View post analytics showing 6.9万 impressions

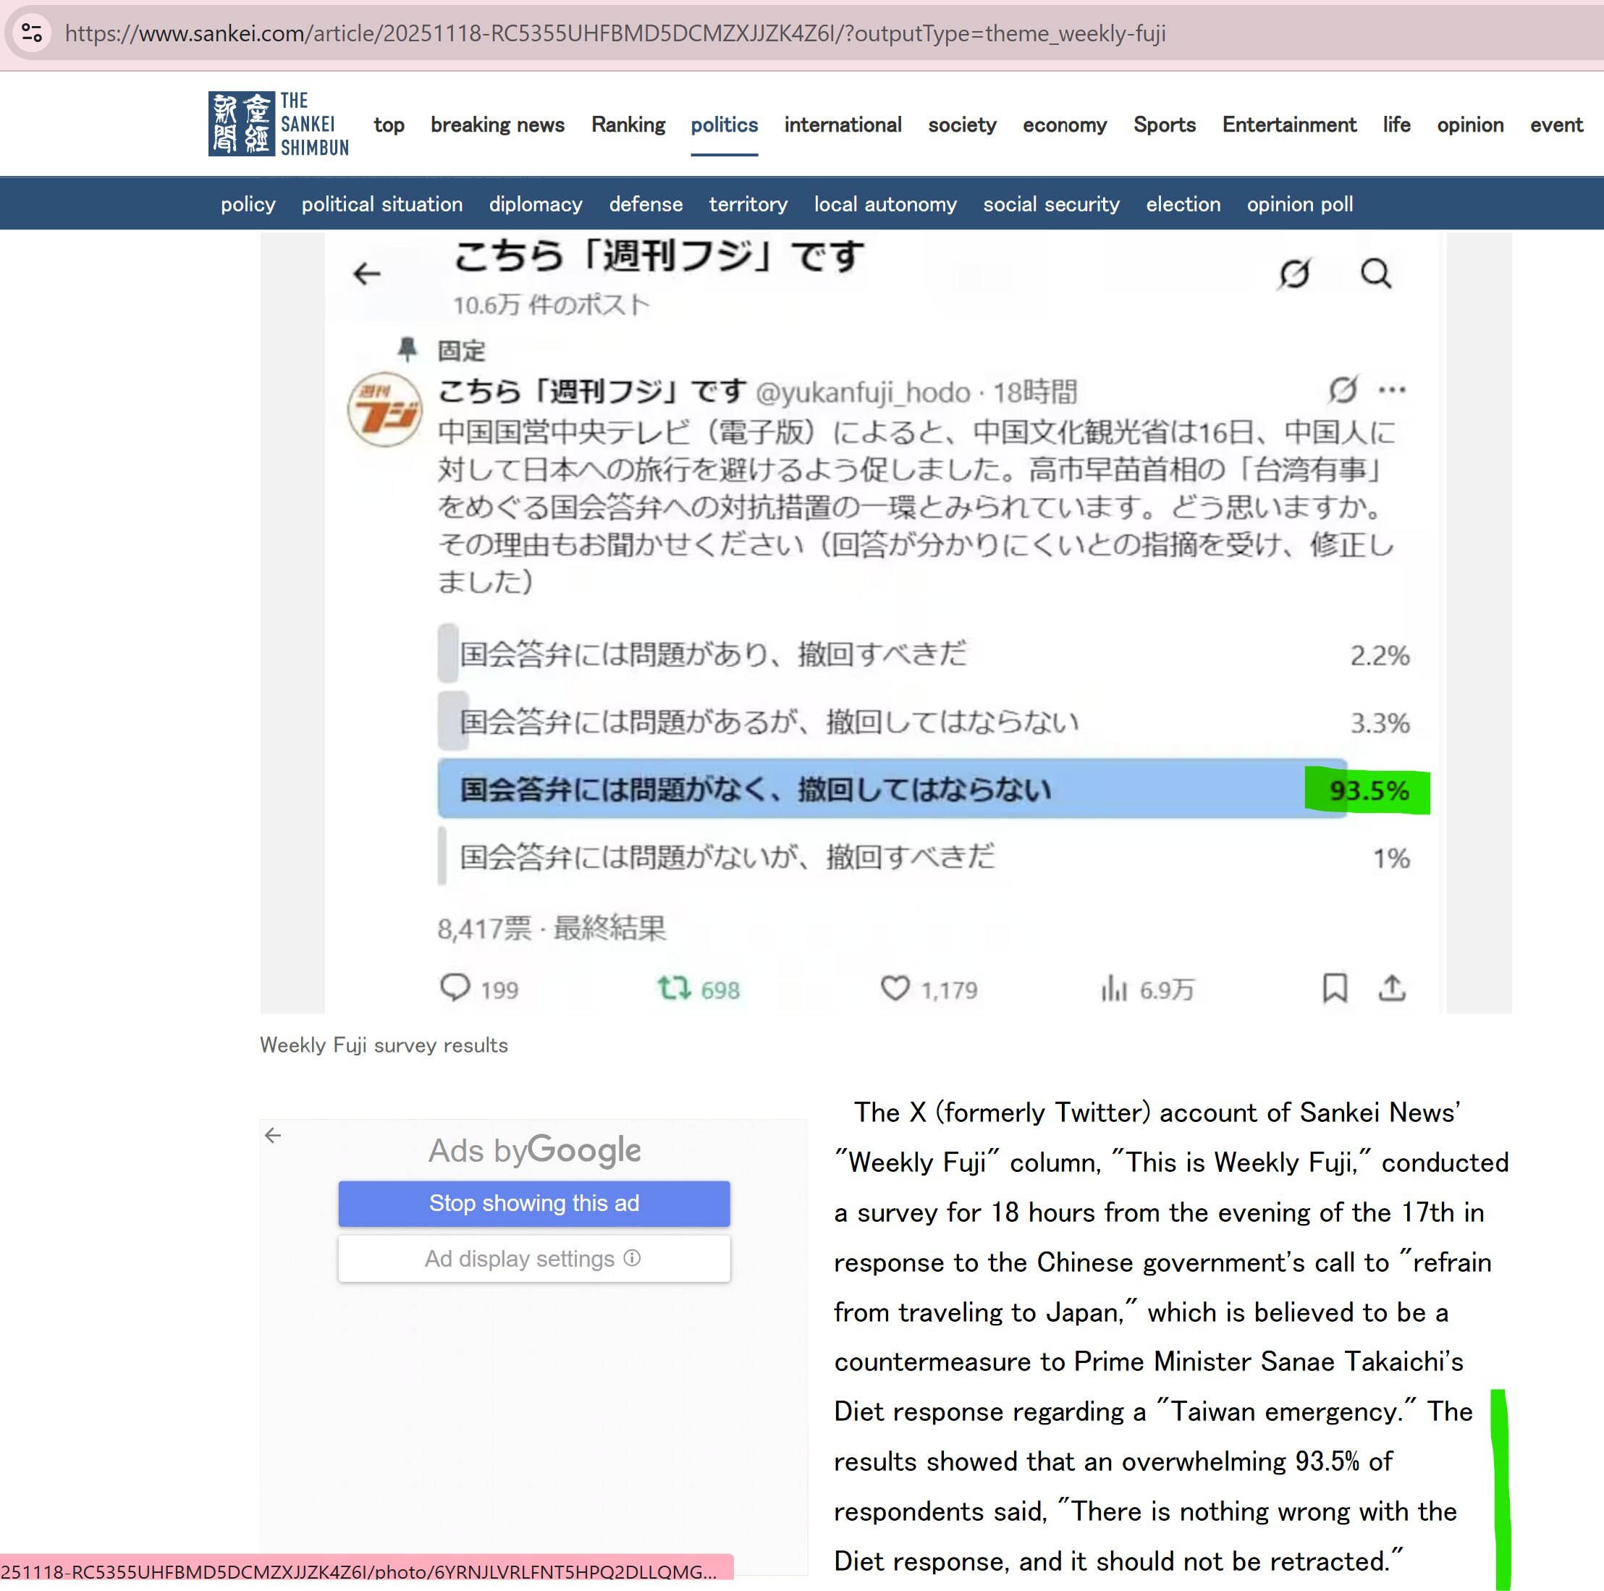click(x=1116, y=988)
